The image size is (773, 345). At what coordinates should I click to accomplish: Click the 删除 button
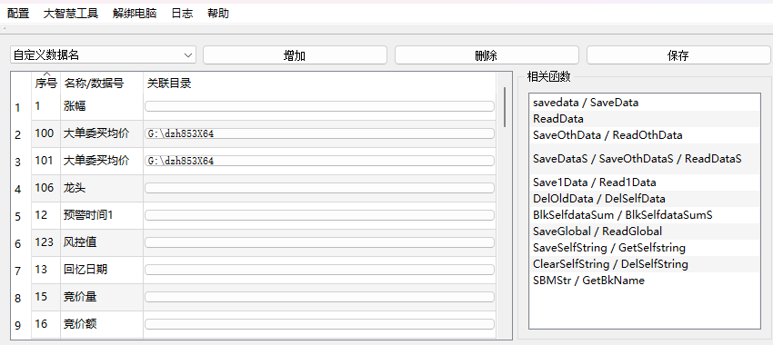(x=487, y=55)
